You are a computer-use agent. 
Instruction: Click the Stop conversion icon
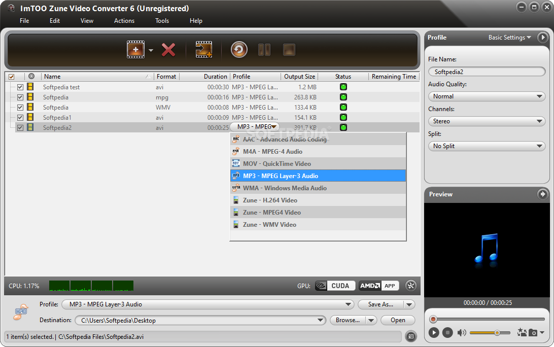[289, 50]
